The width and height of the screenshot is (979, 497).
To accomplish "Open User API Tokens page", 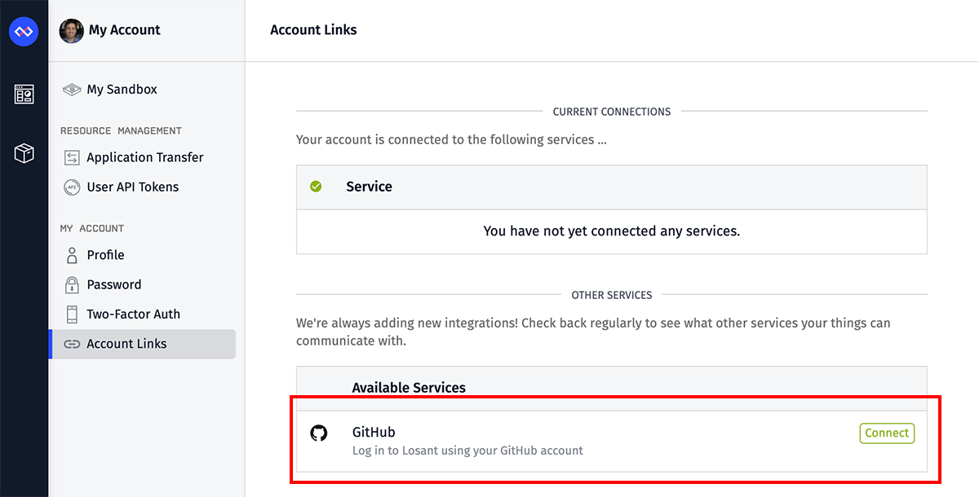I will (x=132, y=187).
